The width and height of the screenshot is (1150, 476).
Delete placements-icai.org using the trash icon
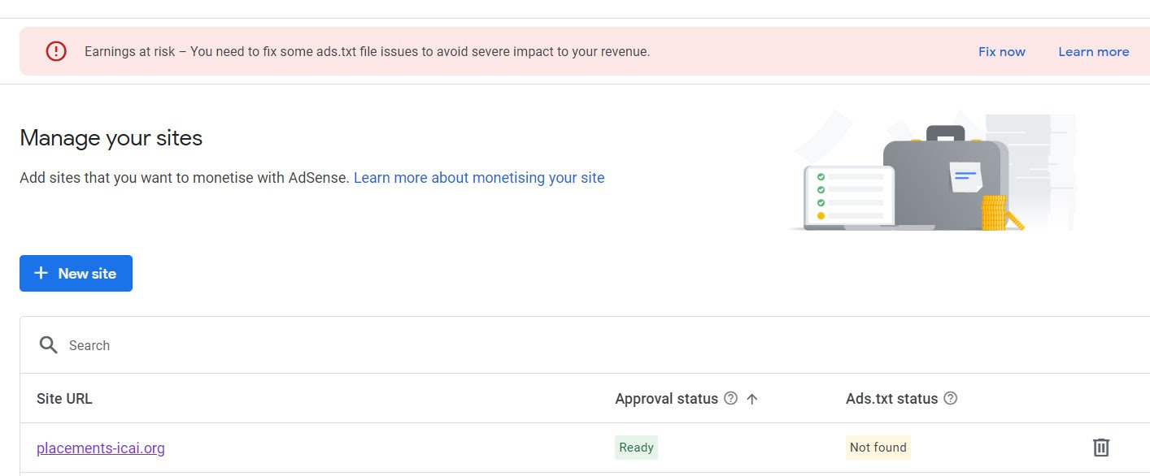point(1101,447)
